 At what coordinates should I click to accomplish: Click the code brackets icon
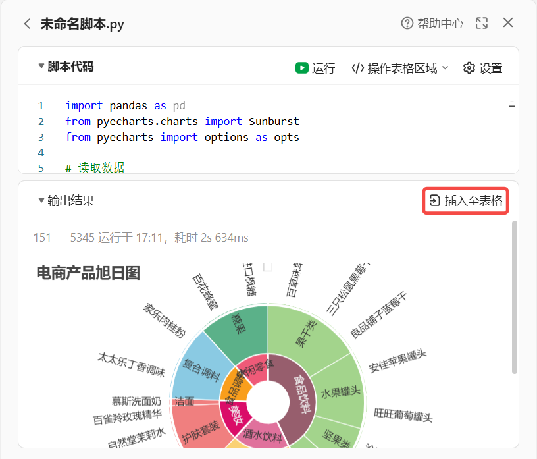358,68
